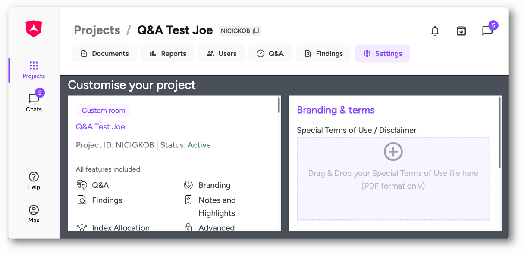Screen dimensions: 524x255
Task: Go back to Projects breadcrumb
Action: pos(97,30)
